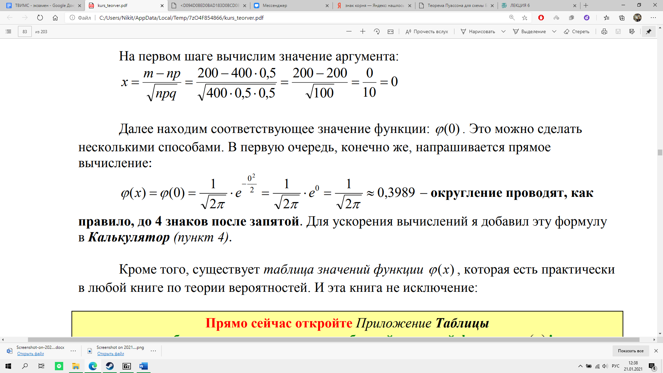Expand the Highlight color options arrow
The image size is (663, 373).
554,31
